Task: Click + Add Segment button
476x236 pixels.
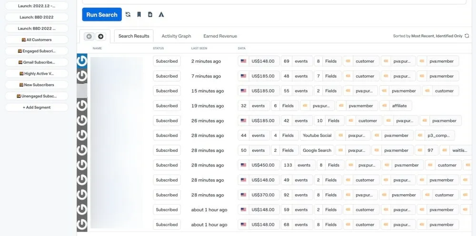Action: pos(37,108)
